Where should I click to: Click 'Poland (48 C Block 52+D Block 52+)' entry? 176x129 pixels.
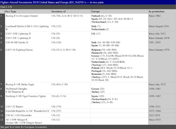click(112, 68)
